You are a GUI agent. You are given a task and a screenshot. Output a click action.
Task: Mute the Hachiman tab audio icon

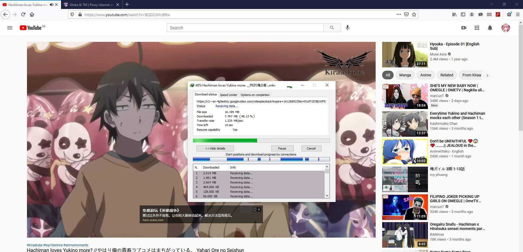[x=51, y=5]
